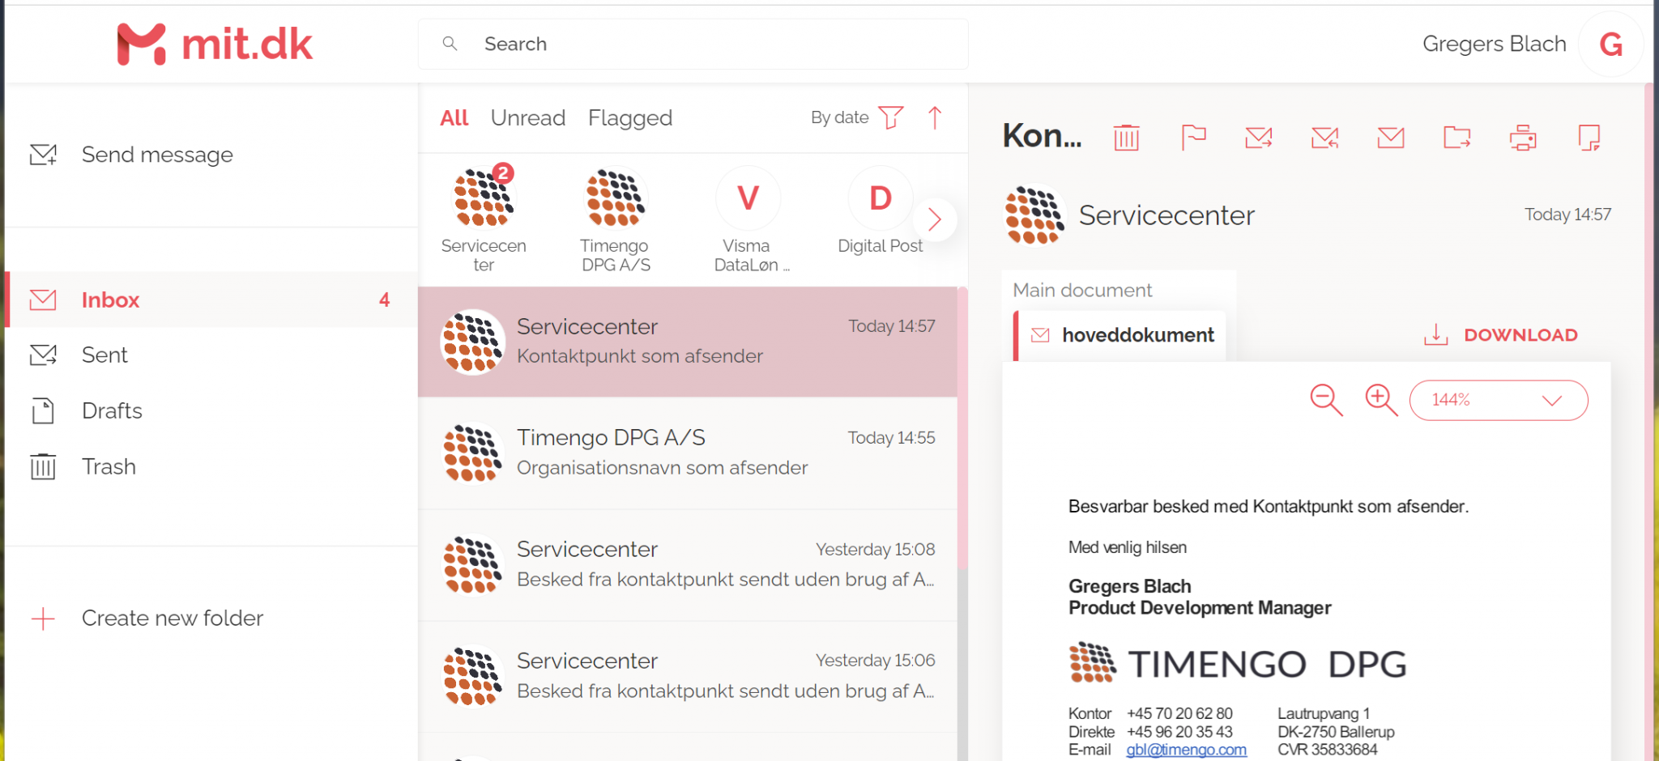The image size is (1659, 761).
Task: Reply using envelope left-arrow icon
Action: (x=1324, y=138)
